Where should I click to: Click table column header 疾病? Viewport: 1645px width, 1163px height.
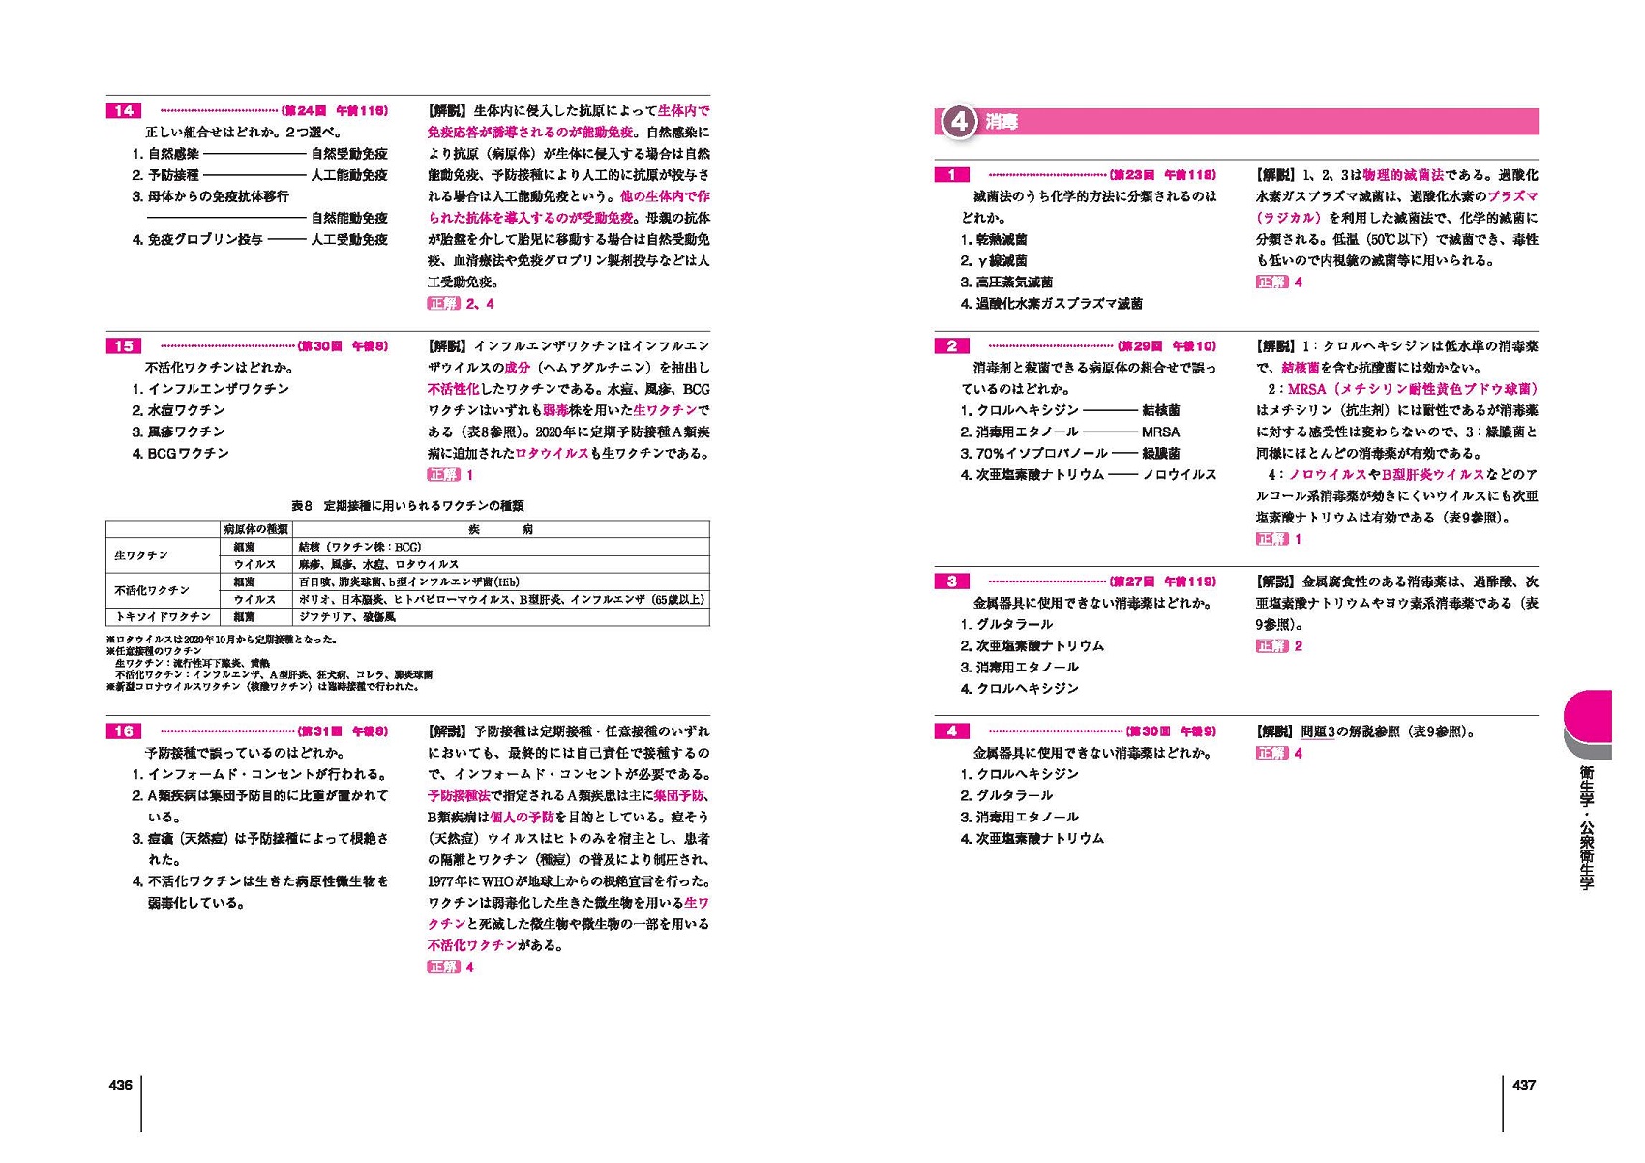(x=500, y=529)
